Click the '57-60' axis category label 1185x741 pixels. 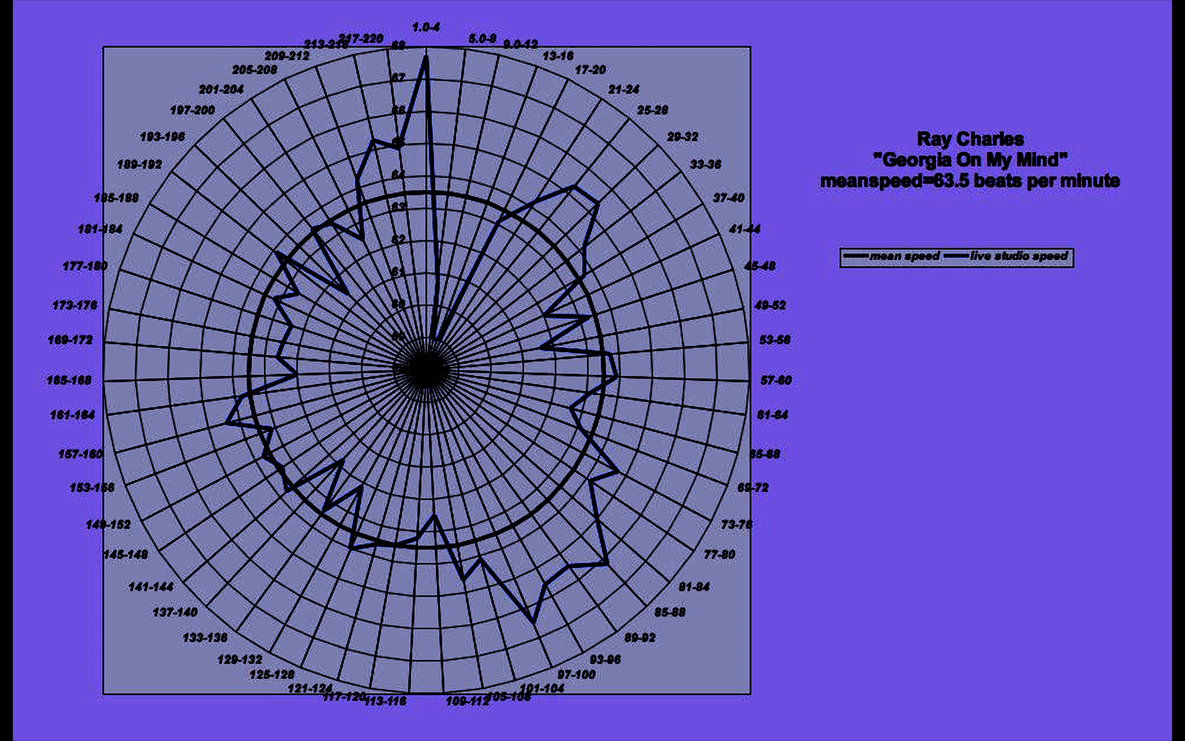(x=776, y=380)
